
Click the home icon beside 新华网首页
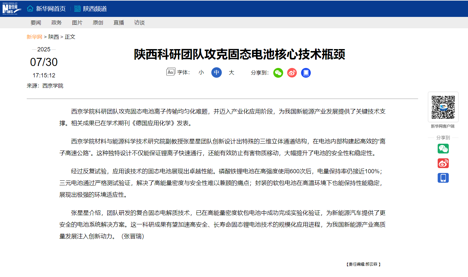30,8
